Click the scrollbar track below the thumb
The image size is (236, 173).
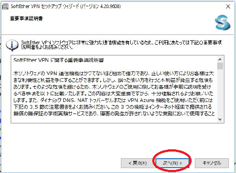tap(220, 93)
